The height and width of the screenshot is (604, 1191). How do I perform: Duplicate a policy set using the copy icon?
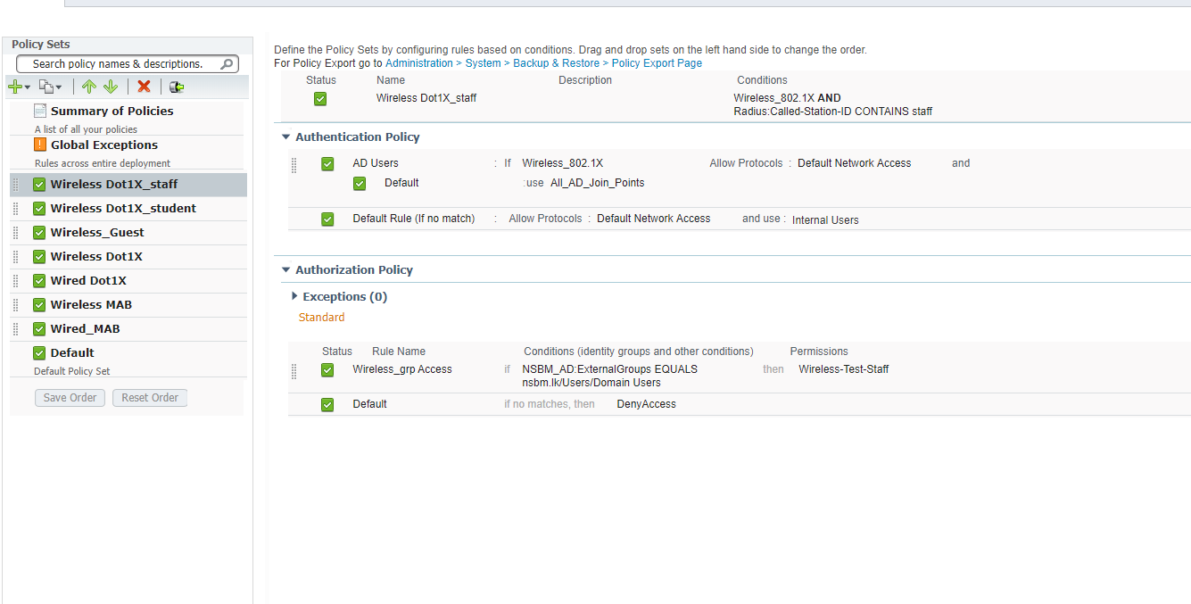click(x=45, y=86)
